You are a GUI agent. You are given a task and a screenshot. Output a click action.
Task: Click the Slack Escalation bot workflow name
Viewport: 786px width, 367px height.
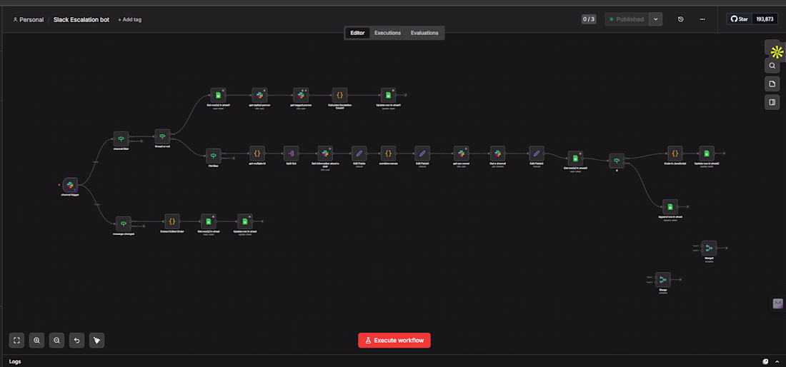pyautogui.click(x=81, y=19)
